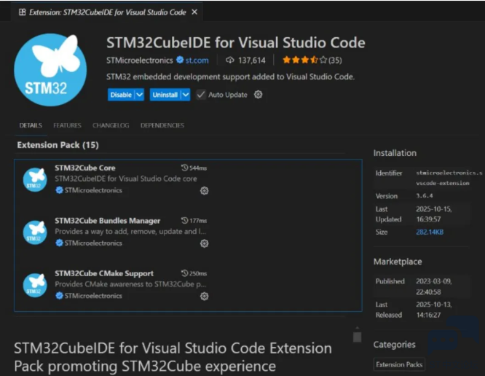This screenshot has width=485, height=376.
Task: Expand the Disable button dropdown arrow
Action: point(140,95)
